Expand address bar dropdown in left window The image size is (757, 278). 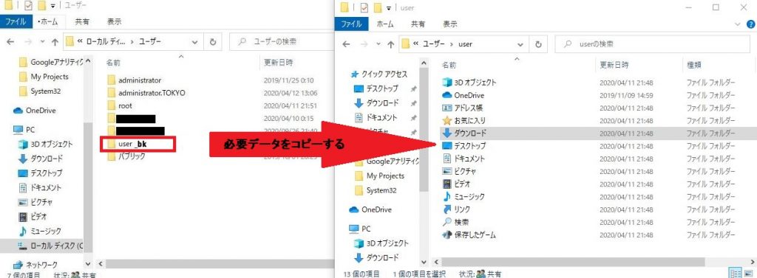[194, 42]
